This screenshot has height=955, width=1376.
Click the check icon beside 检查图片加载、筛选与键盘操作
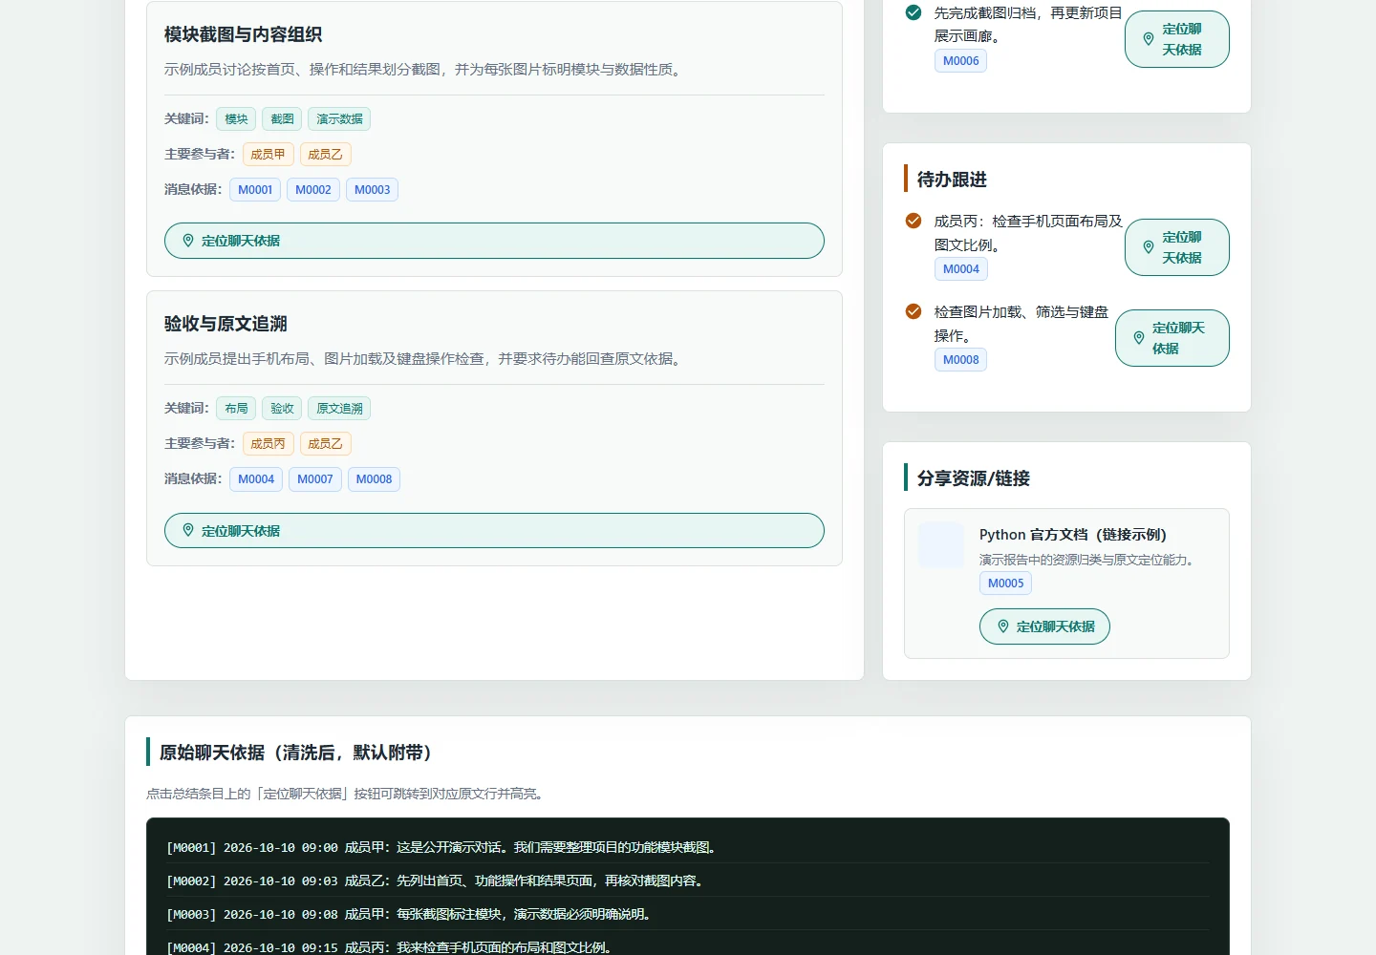[x=914, y=311]
